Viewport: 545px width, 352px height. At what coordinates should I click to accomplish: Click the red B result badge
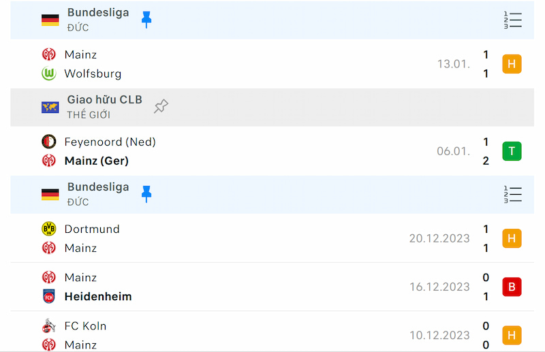point(512,287)
